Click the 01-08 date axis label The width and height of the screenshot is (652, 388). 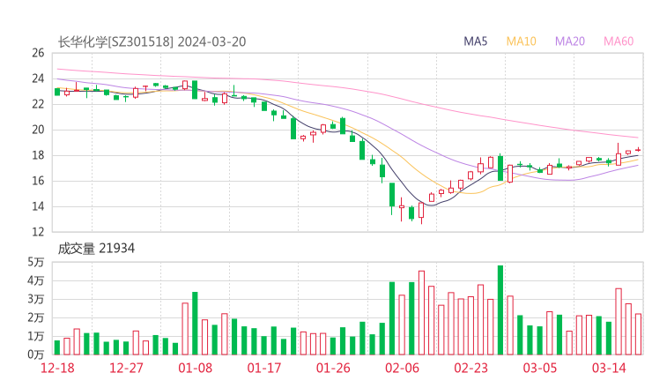195,368
